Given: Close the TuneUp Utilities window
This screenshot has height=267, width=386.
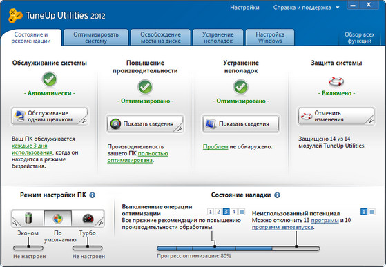Looking at the screenshot, I should tap(369, 5).
